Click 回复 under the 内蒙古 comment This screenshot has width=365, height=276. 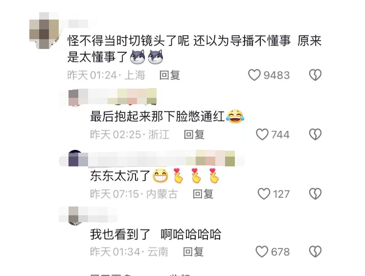[x=203, y=194]
